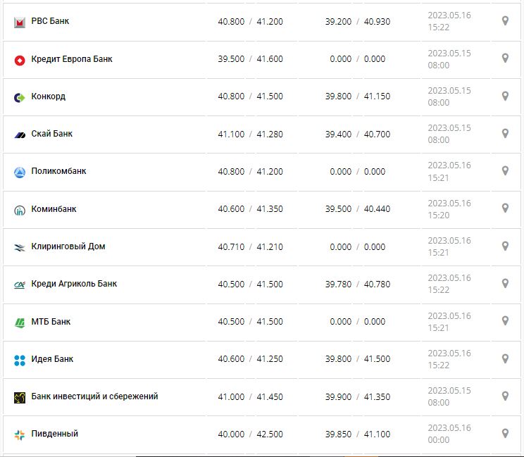The height and width of the screenshot is (457, 524).
Task: Open the map marker in the Конкорд row
Action: point(505,96)
